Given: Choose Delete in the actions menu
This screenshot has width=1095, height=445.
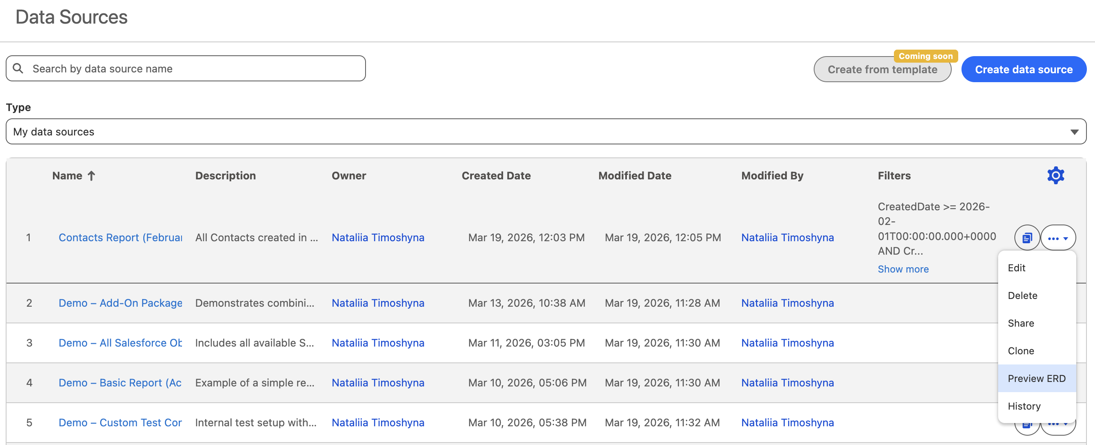Looking at the screenshot, I should [x=1022, y=296].
